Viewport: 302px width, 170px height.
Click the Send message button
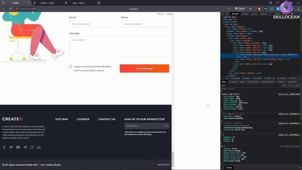(x=144, y=68)
